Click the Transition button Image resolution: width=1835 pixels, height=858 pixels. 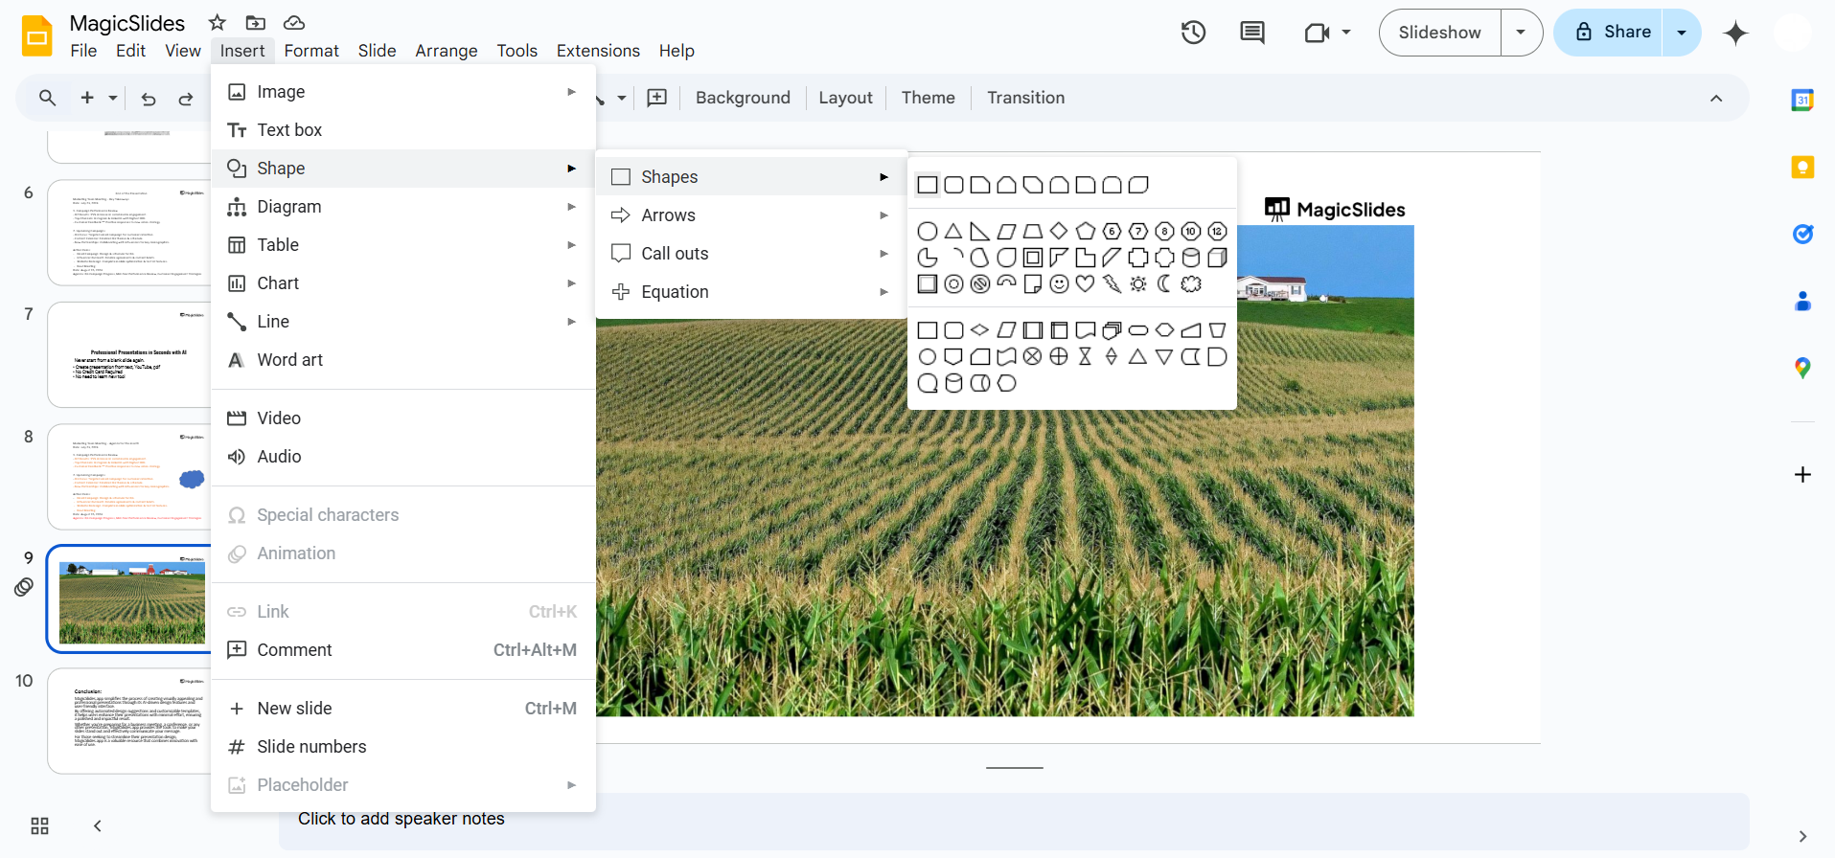1025,98
